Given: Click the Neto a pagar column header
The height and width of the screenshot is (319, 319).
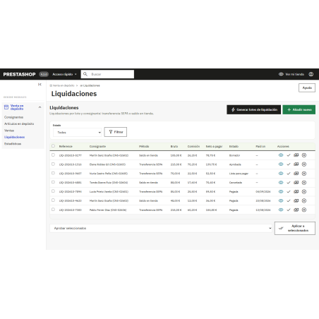Looking at the screenshot, I should [x=214, y=146].
